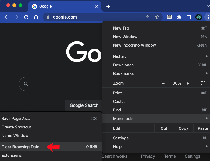The width and height of the screenshot is (210, 161).
Task: Bookmark this tab with the star
Action: pos(157,17)
